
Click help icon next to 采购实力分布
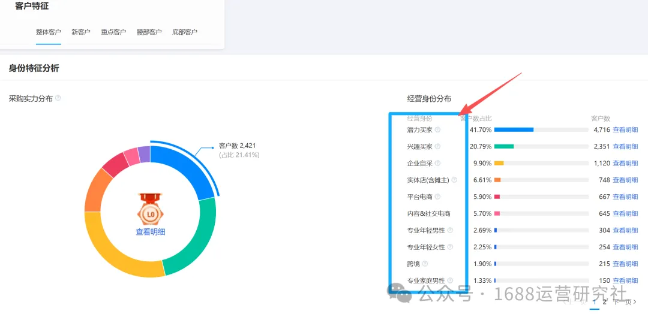(58, 98)
